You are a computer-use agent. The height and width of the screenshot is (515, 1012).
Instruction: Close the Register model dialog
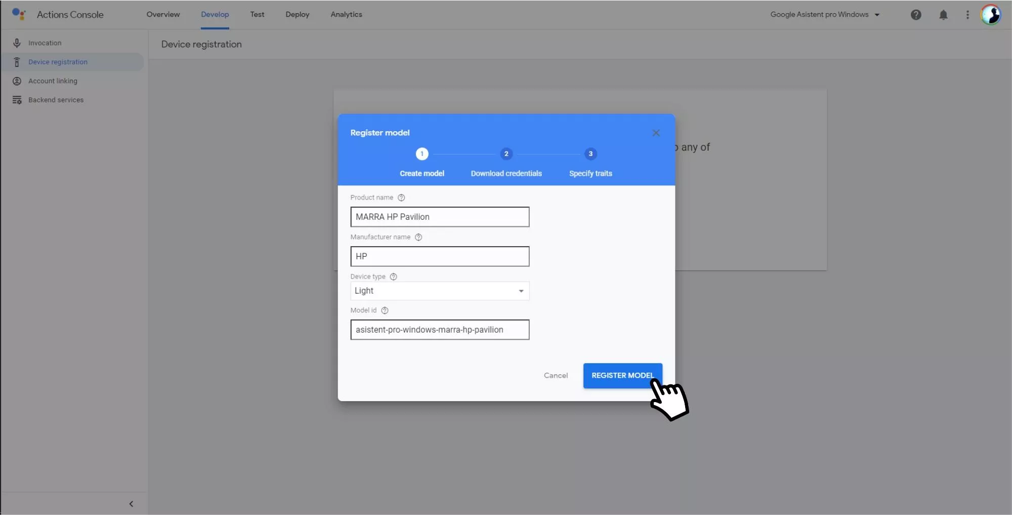[656, 133]
